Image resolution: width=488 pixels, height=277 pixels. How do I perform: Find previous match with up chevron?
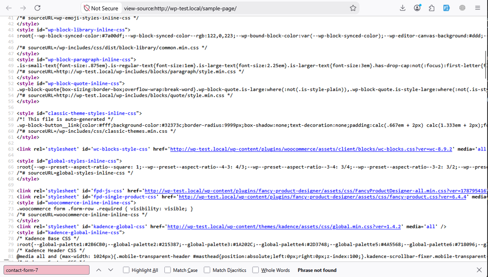(x=98, y=270)
